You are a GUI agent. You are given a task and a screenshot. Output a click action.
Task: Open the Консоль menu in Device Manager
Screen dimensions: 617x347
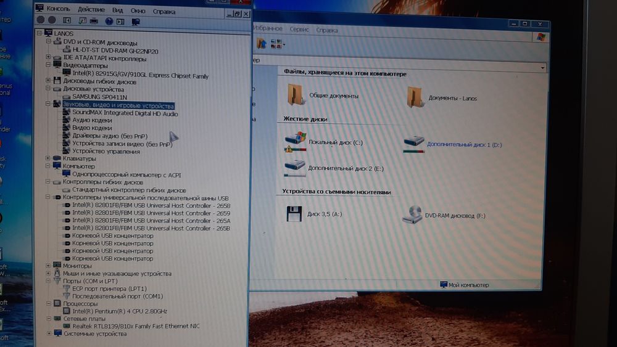coord(58,9)
